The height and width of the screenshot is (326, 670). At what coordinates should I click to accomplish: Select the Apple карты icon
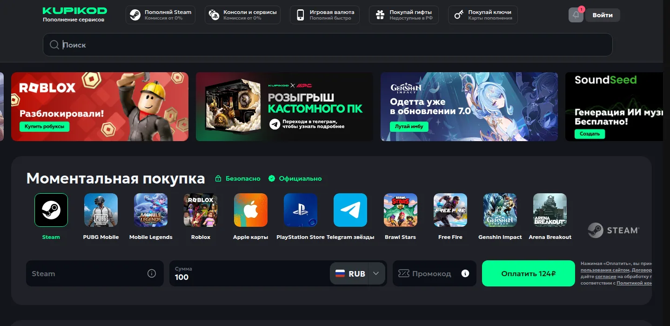pos(251,210)
